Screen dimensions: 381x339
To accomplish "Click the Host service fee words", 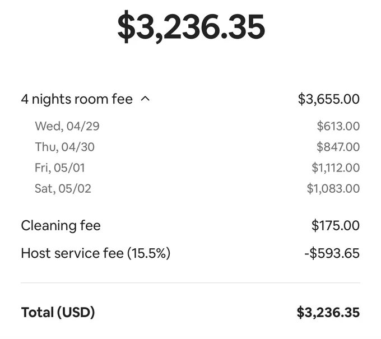I will pyautogui.click(x=72, y=253).
